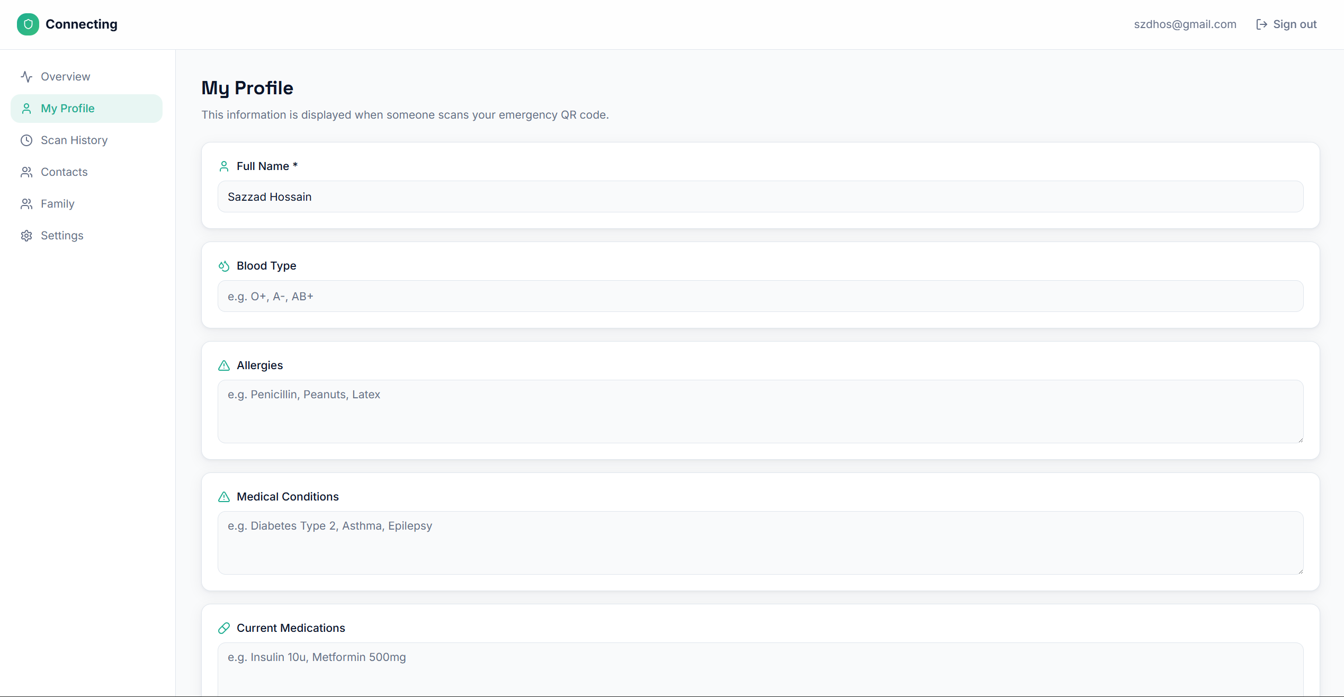Click the green shield Connecting logo
The height and width of the screenshot is (697, 1344).
pyautogui.click(x=28, y=24)
